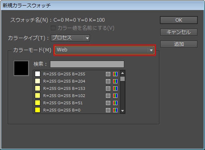The width and height of the screenshot is (205, 150).
Task: Click the process color icon for R=255 G=255 B=51
Action: pos(108,103)
